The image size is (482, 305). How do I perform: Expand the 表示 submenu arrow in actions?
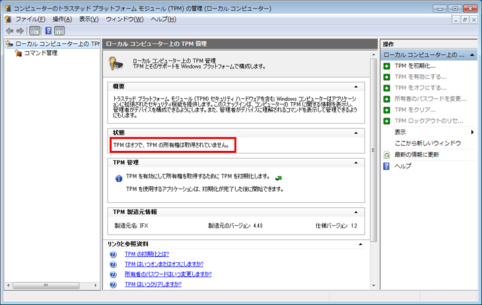click(472, 132)
